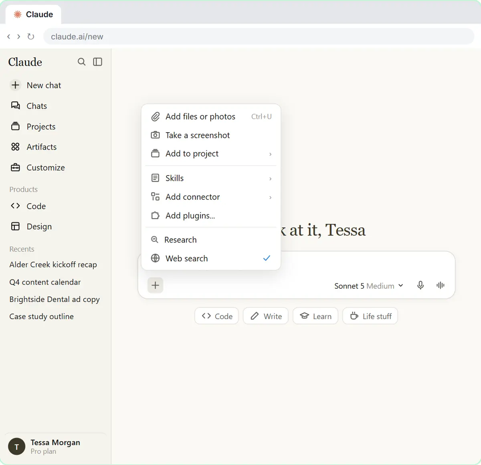Go back with browser back arrow
Screen dimensions: 481x465
coord(9,36)
